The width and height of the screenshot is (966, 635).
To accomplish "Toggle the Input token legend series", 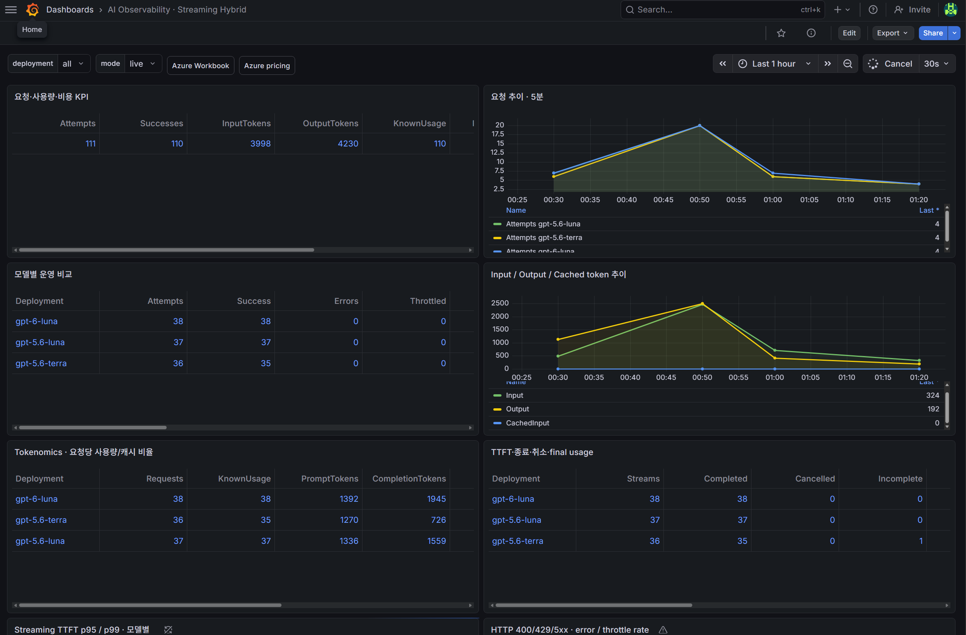I will (514, 395).
